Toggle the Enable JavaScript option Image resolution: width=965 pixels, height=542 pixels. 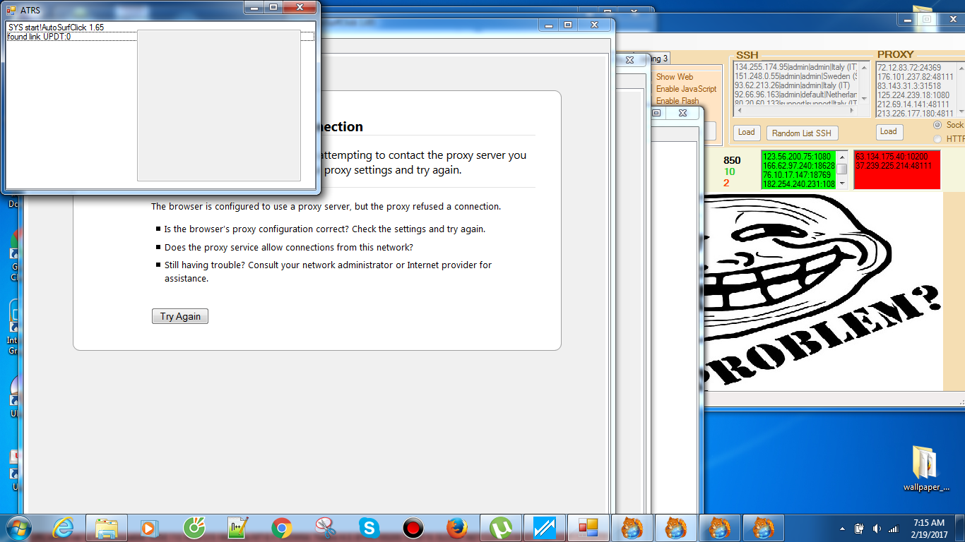pyautogui.click(x=686, y=89)
